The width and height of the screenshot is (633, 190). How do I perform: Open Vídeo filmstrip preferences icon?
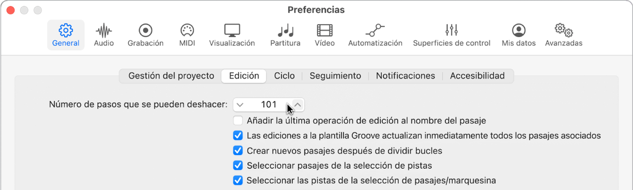[325, 30]
